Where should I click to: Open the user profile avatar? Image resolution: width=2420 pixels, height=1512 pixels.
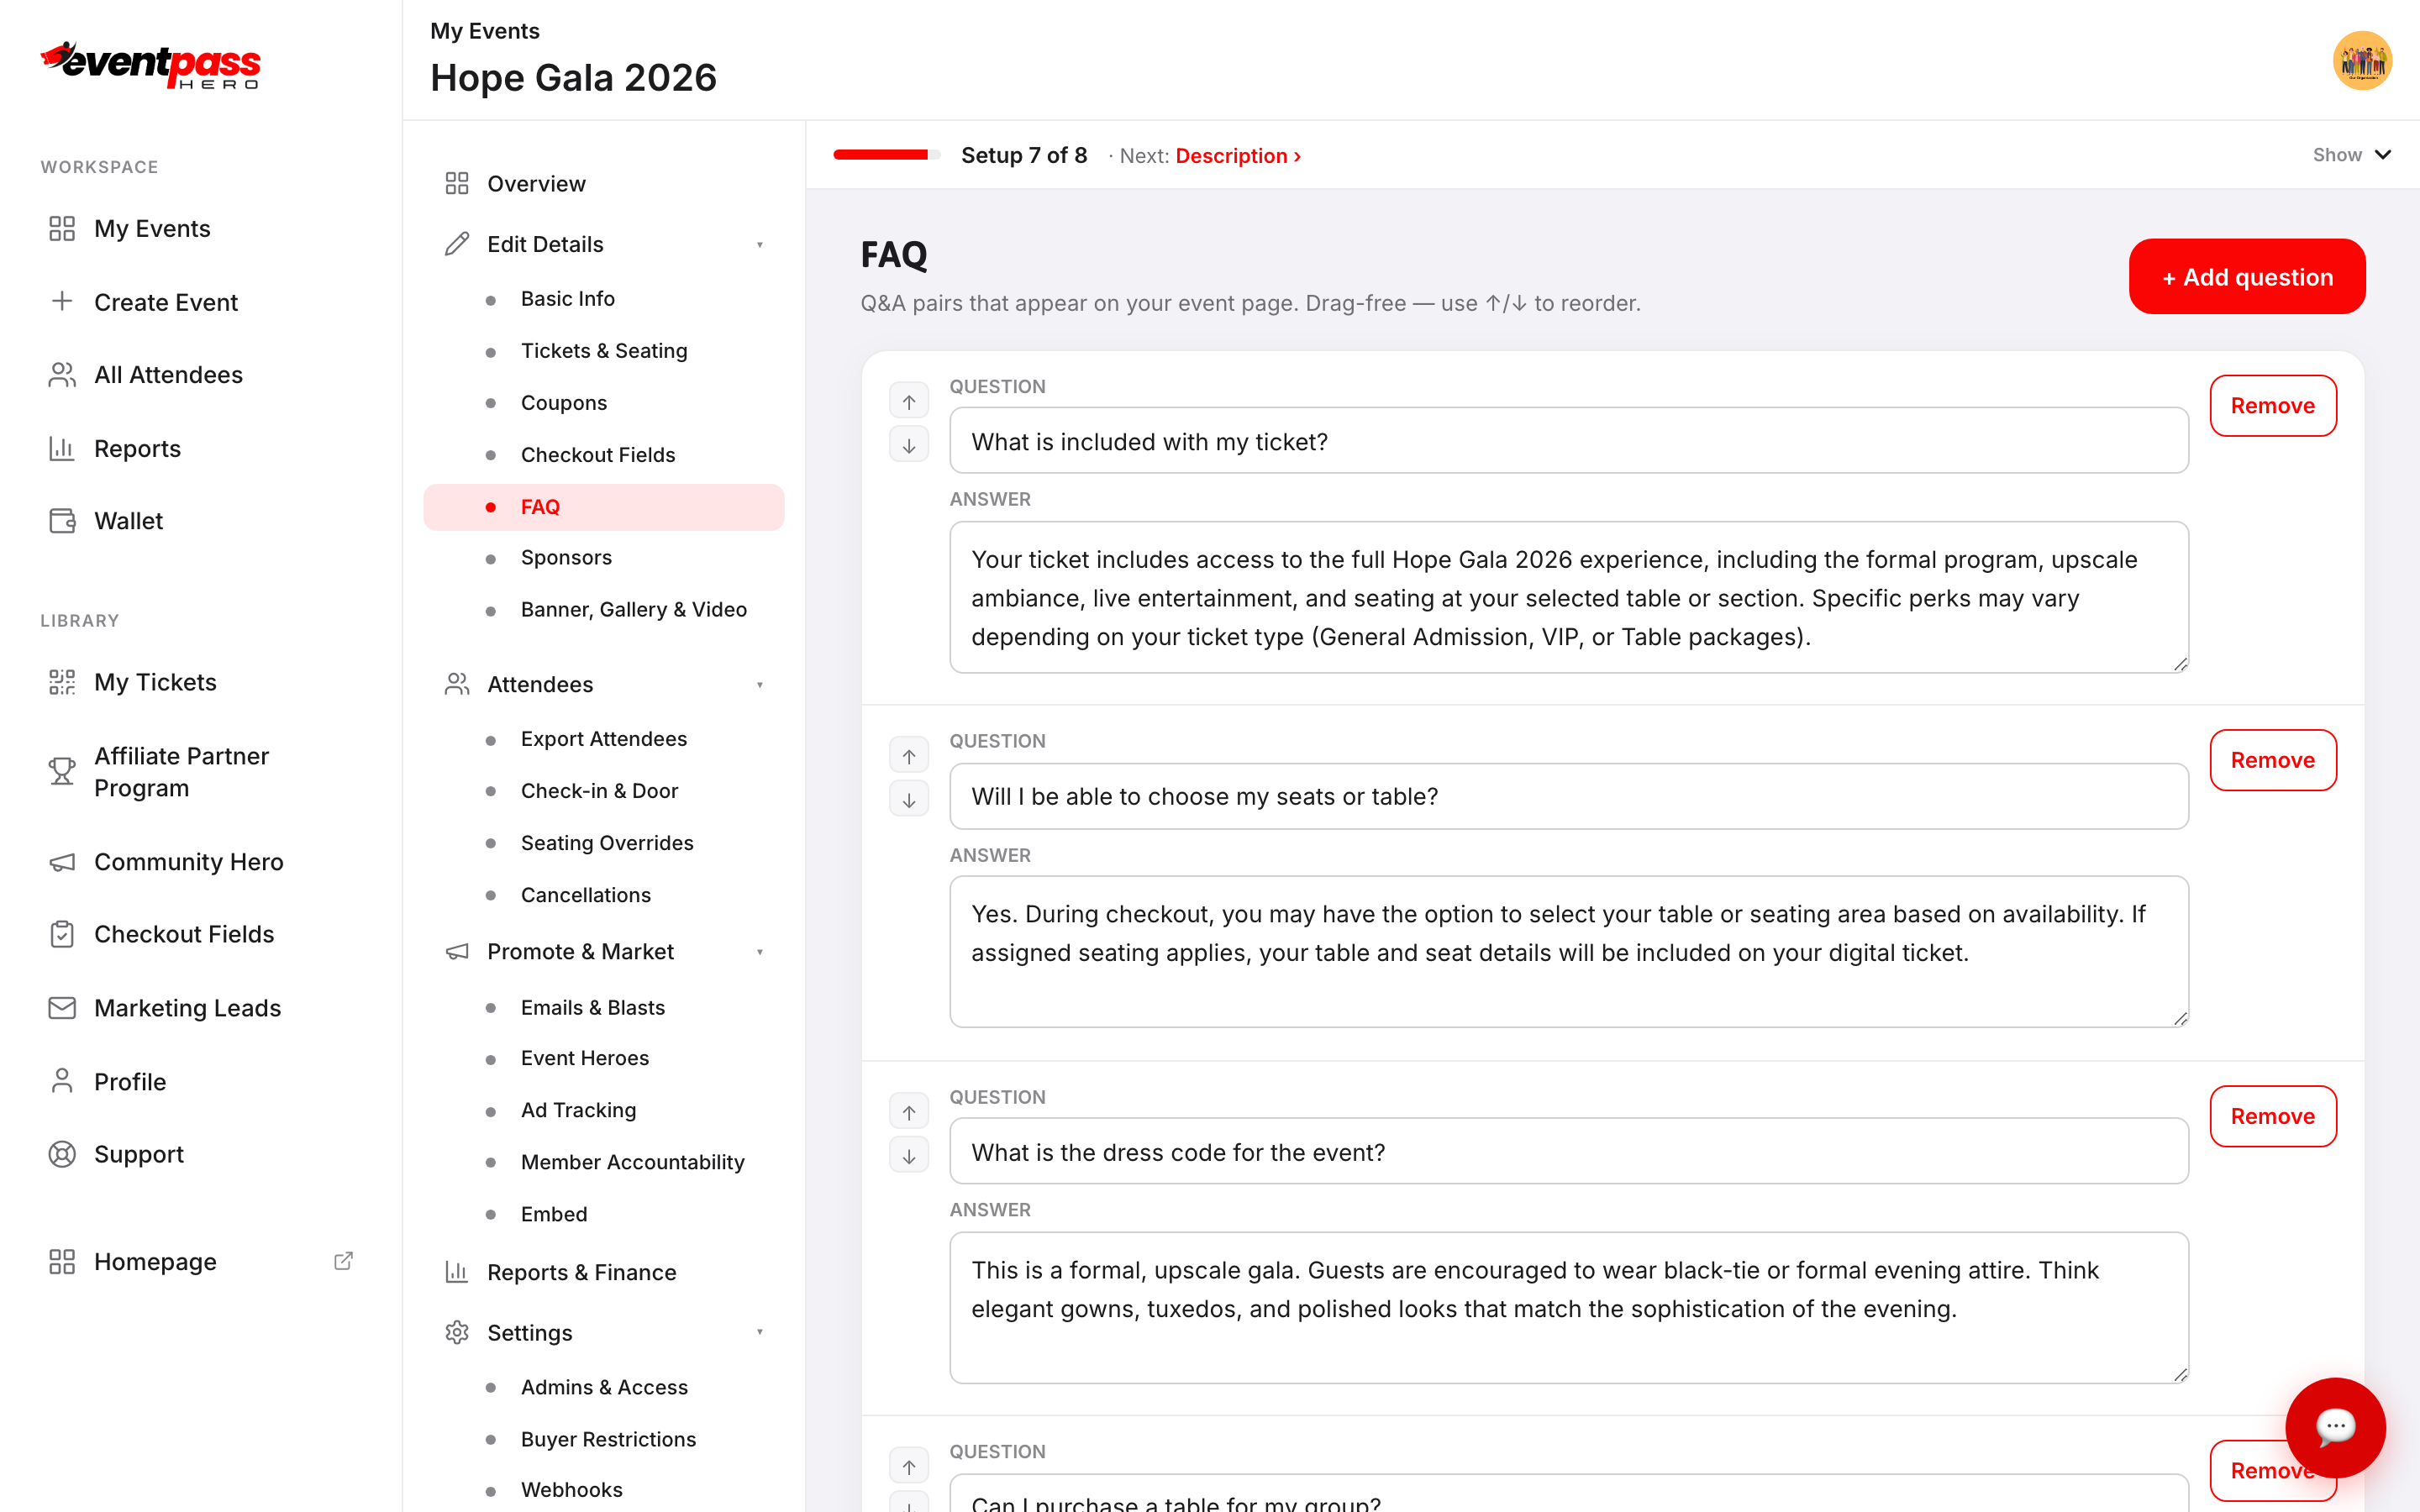coord(2361,60)
